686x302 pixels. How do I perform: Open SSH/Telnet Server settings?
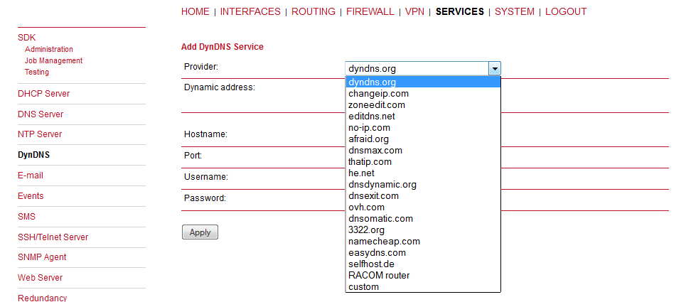click(53, 237)
